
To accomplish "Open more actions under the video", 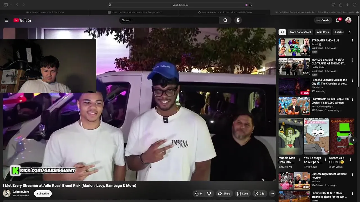I will tap(272, 194).
